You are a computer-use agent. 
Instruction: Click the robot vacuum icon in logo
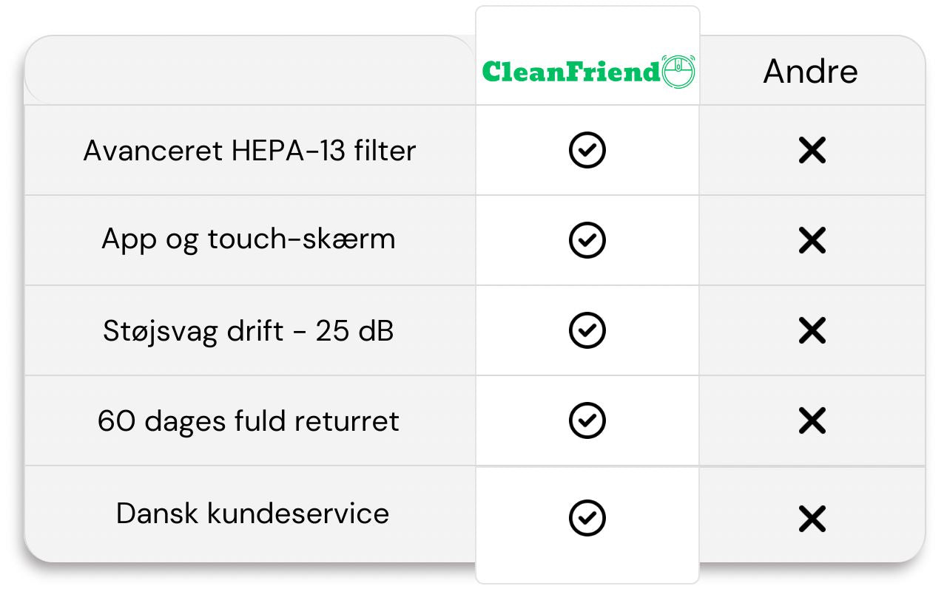coord(678,72)
